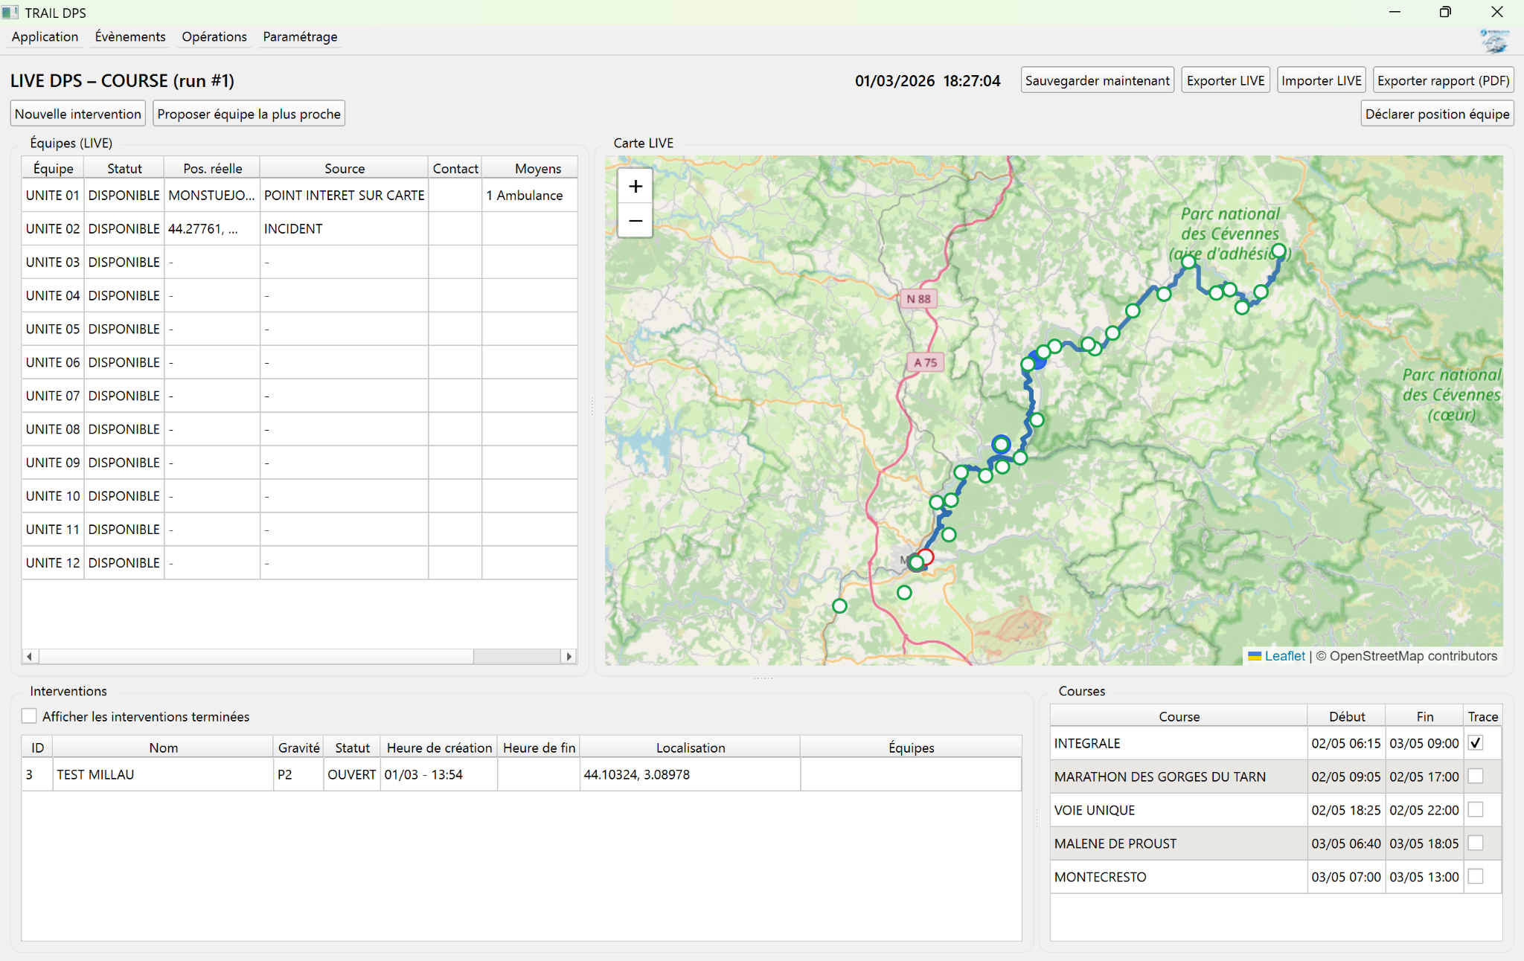
Task: Zoom out on the live map
Action: coord(635,221)
